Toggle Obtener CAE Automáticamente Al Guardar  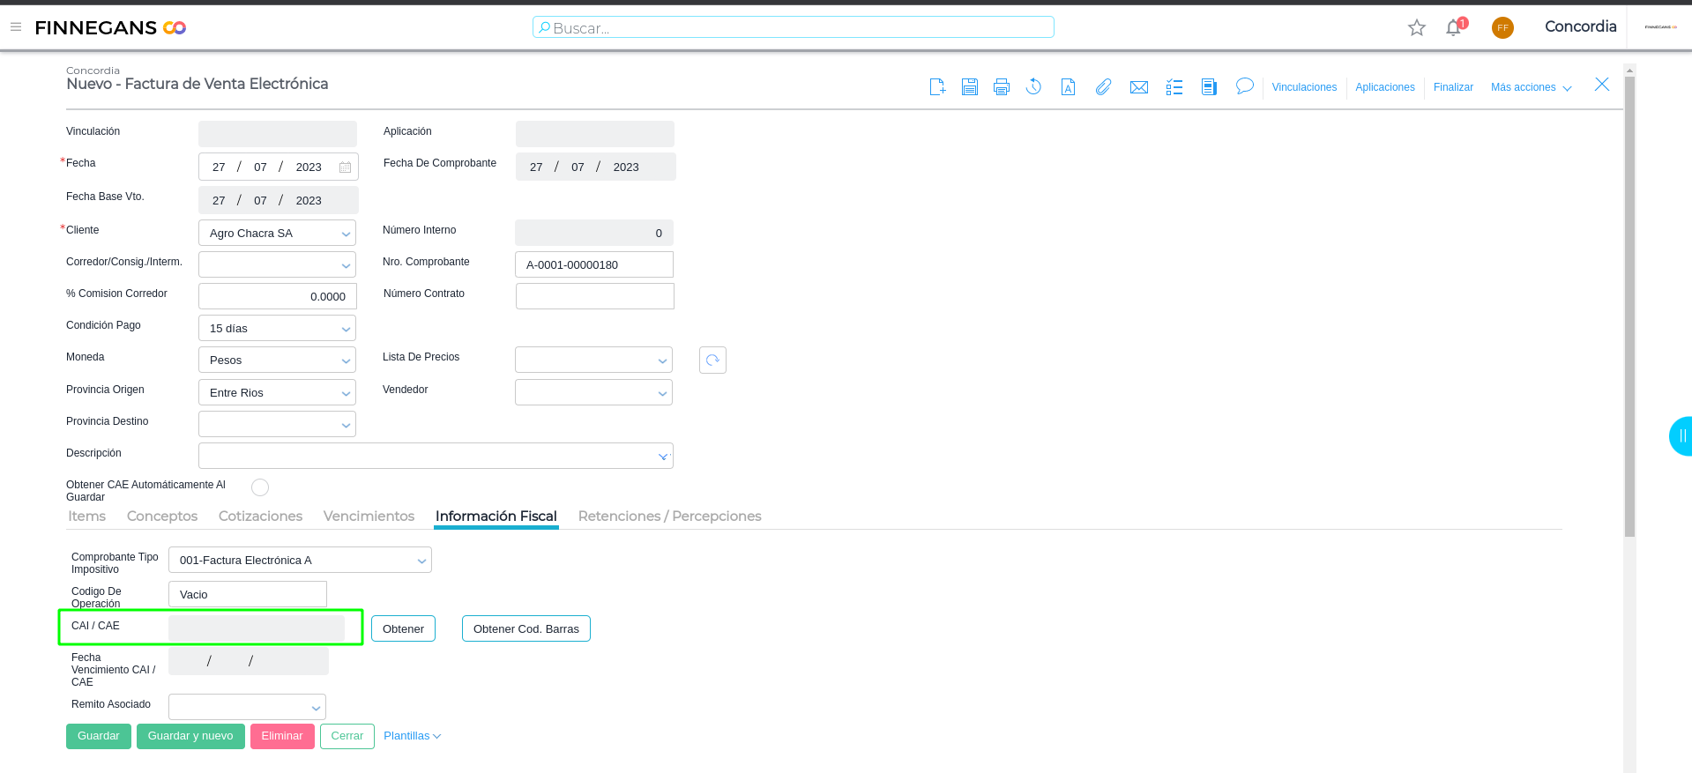[260, 487]
